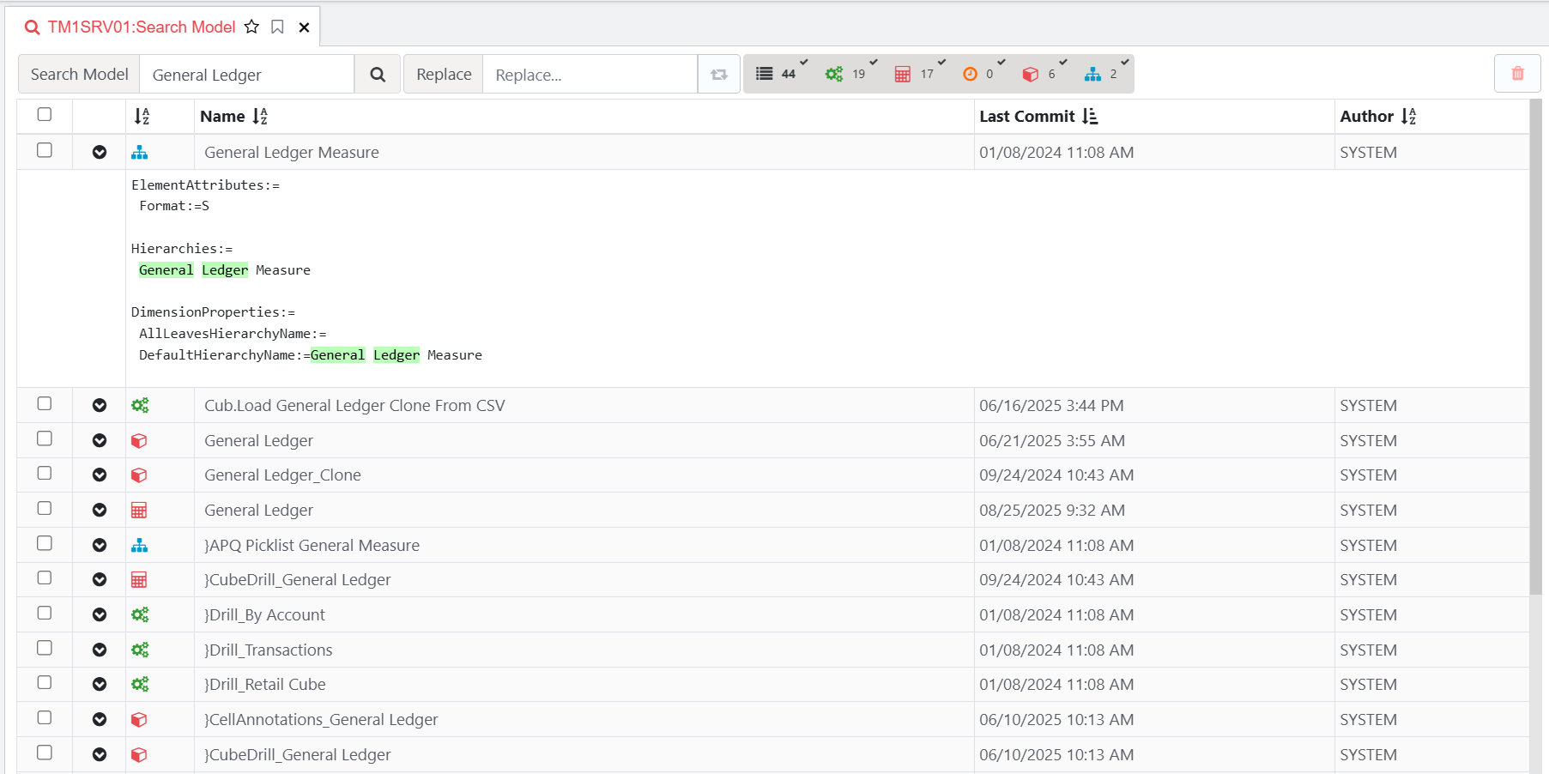Click the Search Model input with General Ledger
Viewport: 1549px width, 774px height.
point(247,75)
